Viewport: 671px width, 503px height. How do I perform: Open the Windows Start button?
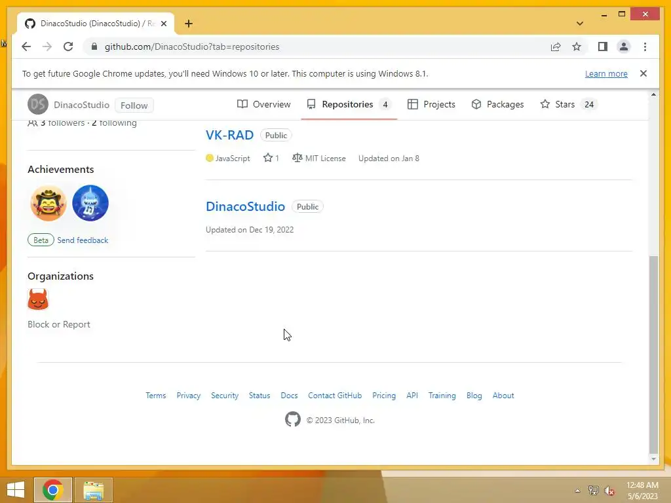pos(16,490)
